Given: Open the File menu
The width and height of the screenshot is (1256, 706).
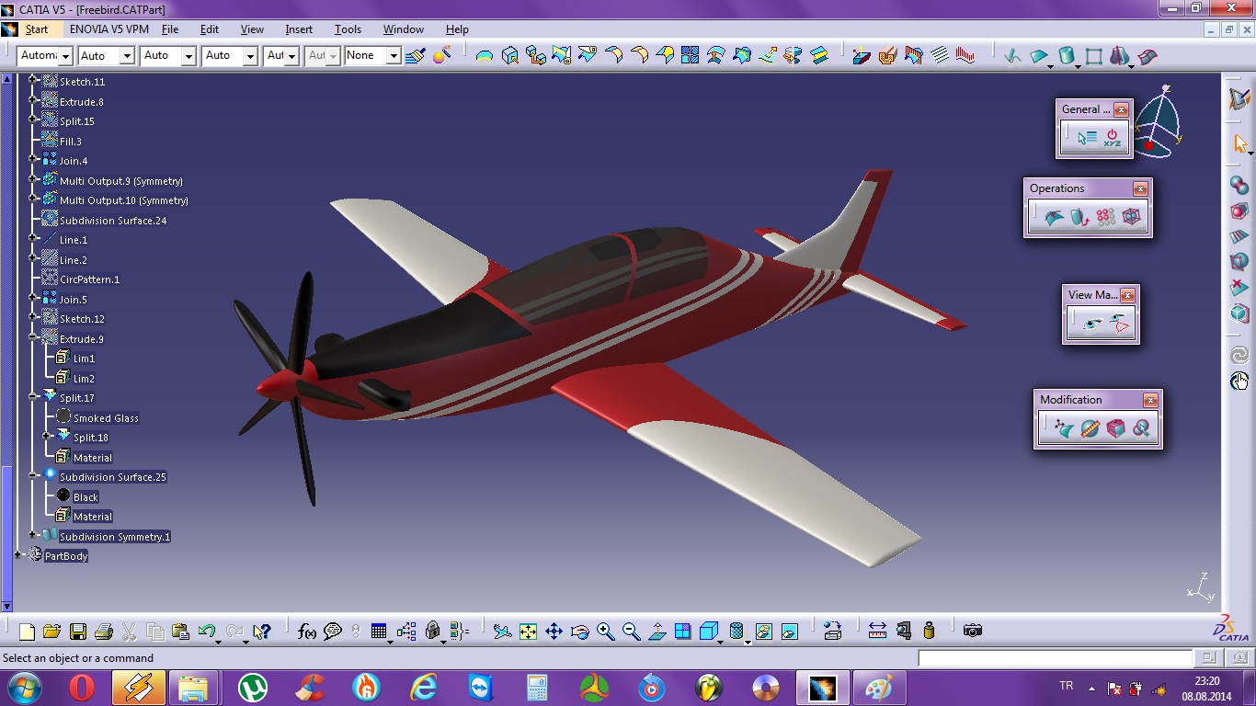Looking at the screenshot, I should [x=170, y=29].
